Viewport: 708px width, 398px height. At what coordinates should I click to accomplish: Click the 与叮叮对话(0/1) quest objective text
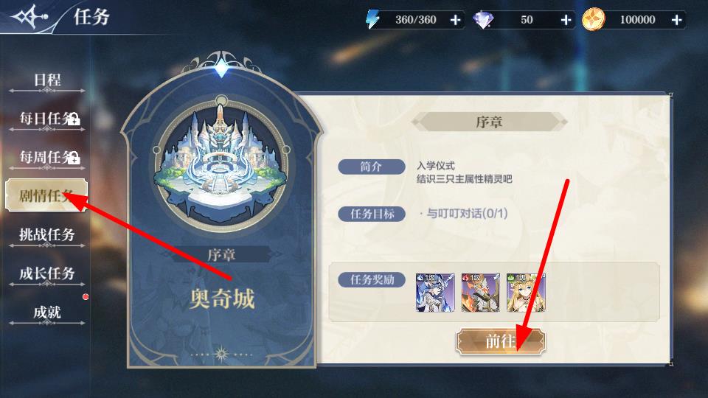tap(467, 213)
